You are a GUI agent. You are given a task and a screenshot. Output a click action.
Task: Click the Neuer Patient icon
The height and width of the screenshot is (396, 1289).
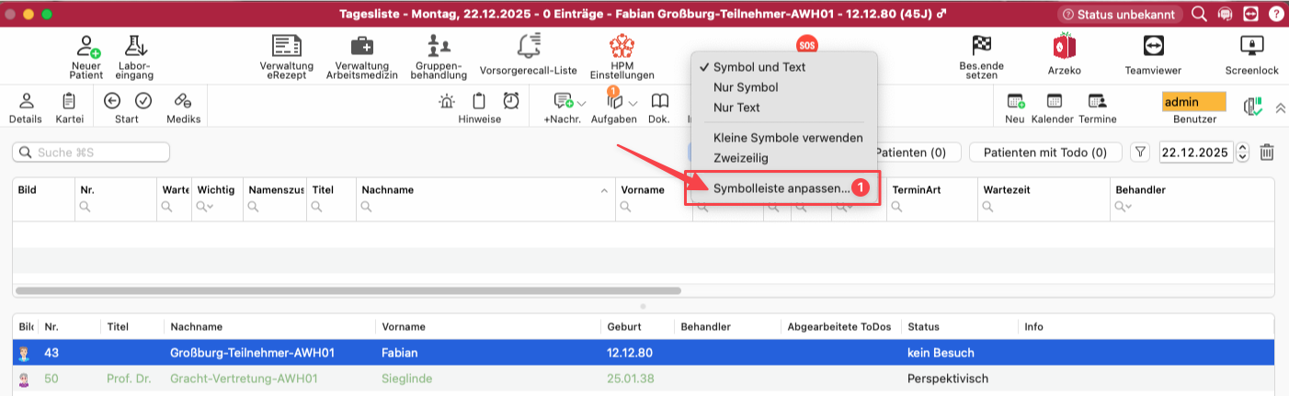point(86,46)
